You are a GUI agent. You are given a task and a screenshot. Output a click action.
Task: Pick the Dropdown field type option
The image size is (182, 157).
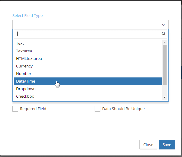coord(26,89)
